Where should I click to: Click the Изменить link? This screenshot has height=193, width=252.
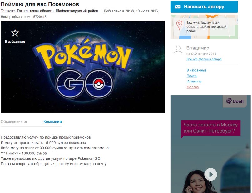click(x=194, y=81)
